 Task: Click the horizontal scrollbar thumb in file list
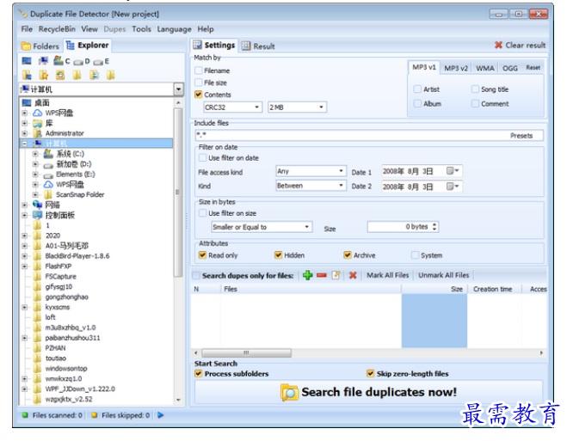click(246, 352)
